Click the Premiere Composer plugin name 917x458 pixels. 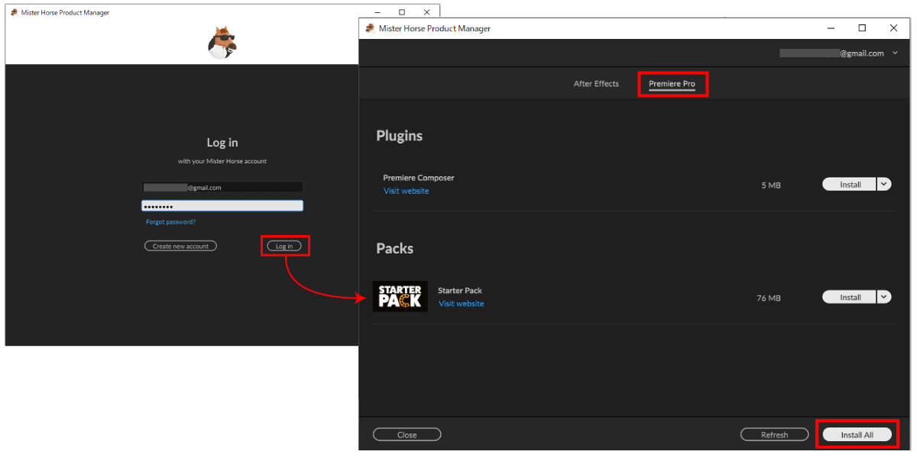pyautogui.click(x=419, y=178)
